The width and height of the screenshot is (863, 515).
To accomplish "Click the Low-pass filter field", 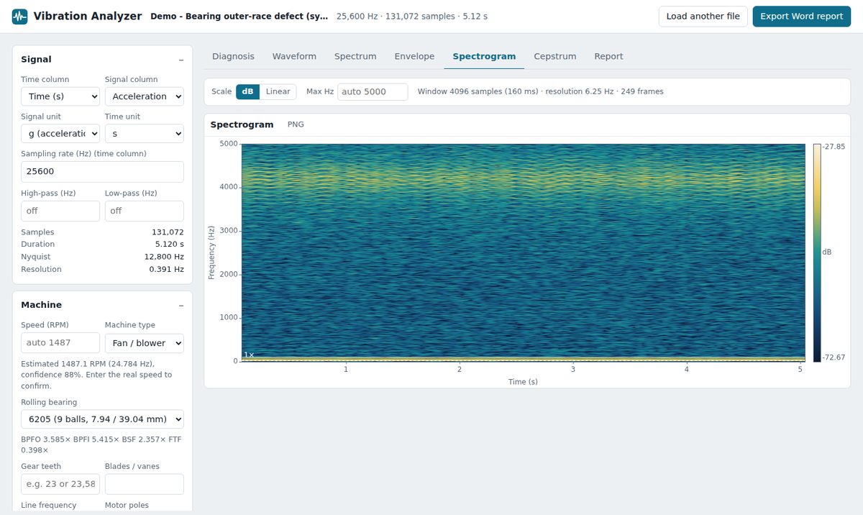I will pyautogui.click(x=145, y=211).
